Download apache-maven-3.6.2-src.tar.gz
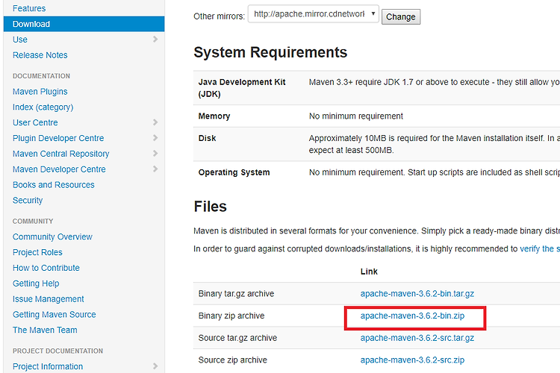This screenshot has height=373, width=560. 417,338
